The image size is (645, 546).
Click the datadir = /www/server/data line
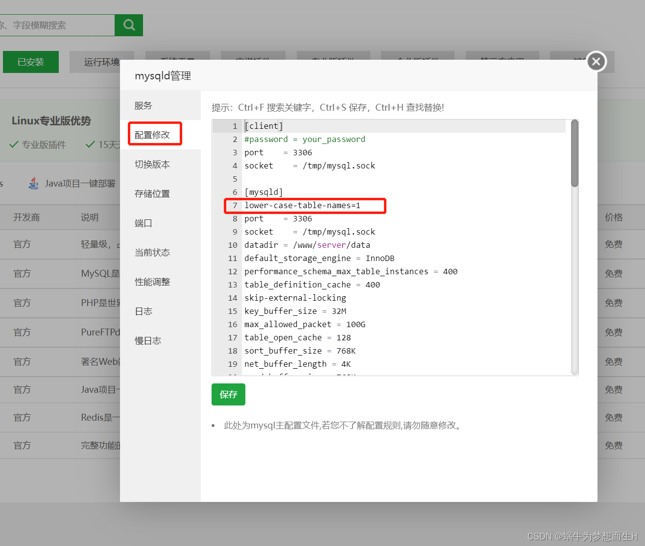click(307, 245)
